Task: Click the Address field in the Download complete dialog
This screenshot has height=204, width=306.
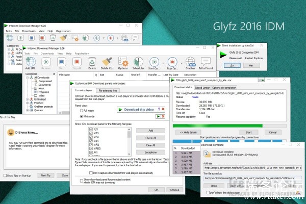Action: point(253,168)
